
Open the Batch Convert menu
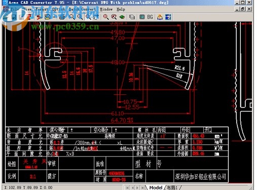[x=82, y=9]
